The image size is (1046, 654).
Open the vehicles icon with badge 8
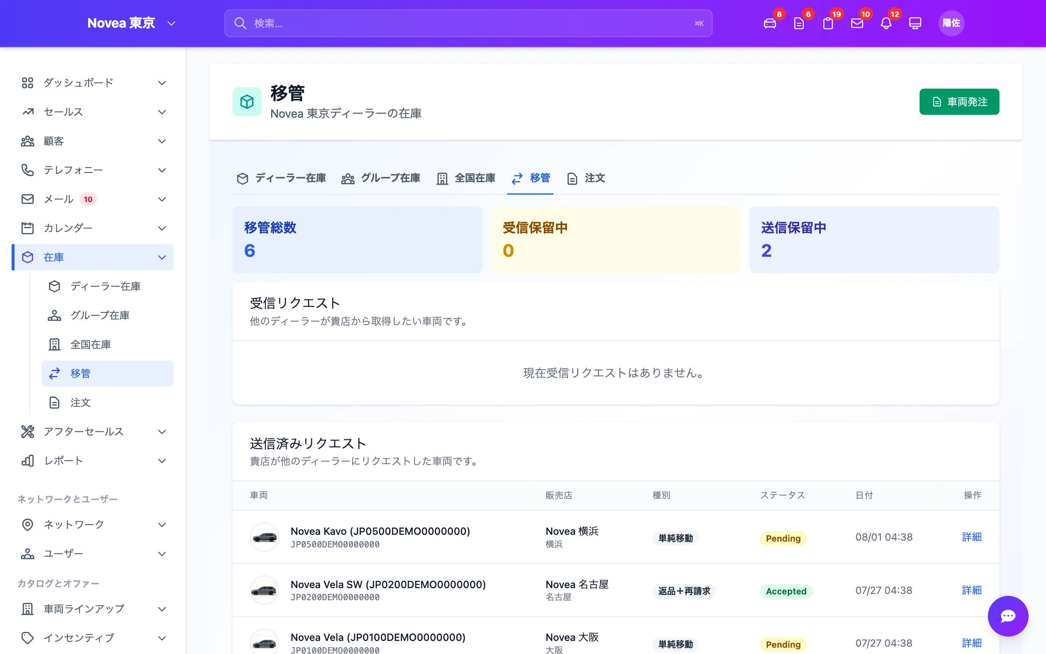(x=769, y=23)
